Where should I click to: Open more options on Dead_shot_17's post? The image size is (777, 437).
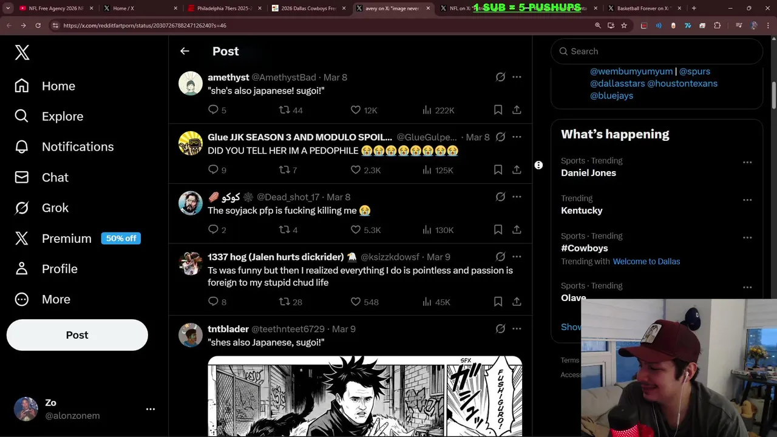(x=517, y=197)
